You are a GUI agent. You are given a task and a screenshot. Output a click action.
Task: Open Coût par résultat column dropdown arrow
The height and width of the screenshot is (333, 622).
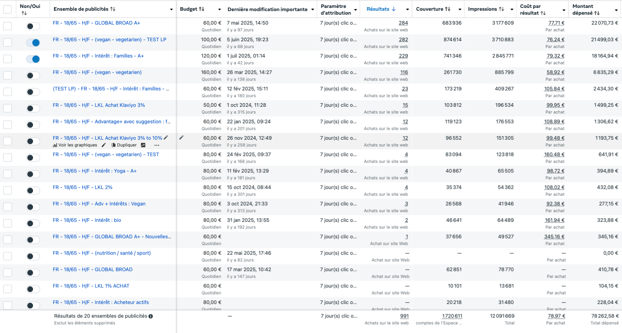tap(564, 10)
